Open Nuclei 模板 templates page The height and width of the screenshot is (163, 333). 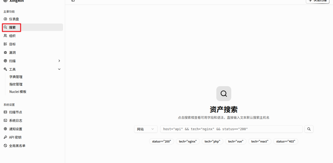point(18,92)
